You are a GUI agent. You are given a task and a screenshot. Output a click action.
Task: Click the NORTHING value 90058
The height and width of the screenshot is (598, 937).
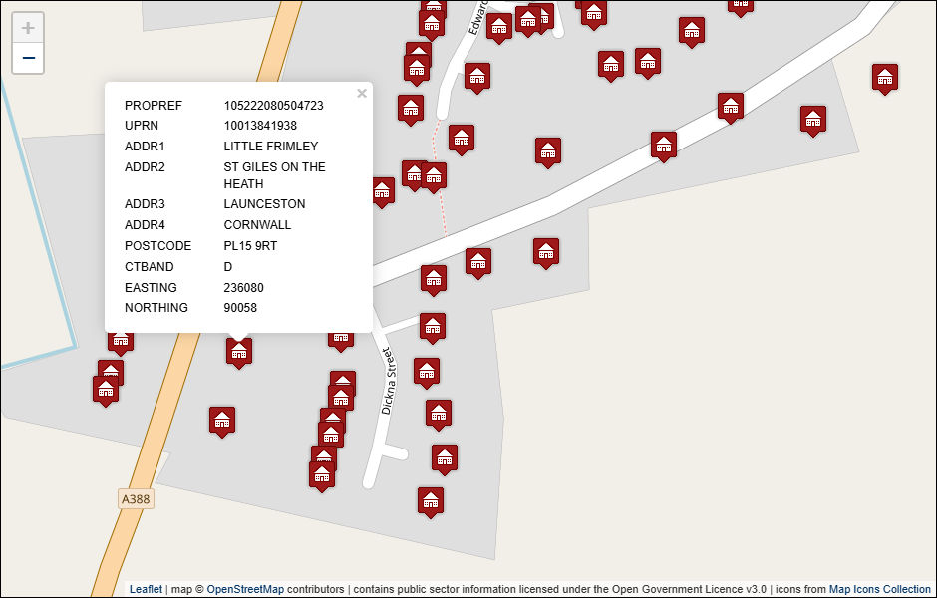click(x=240, y=308)
